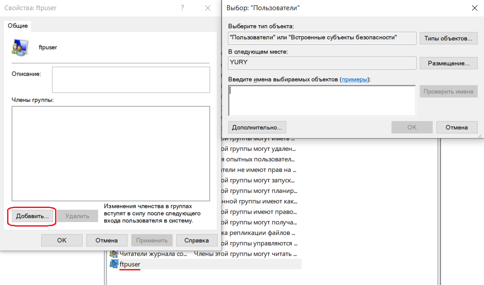Viewport: 484px width, 285px height.
Task: Click the help question mark in ftpuser properties
Action: [182, 8]
